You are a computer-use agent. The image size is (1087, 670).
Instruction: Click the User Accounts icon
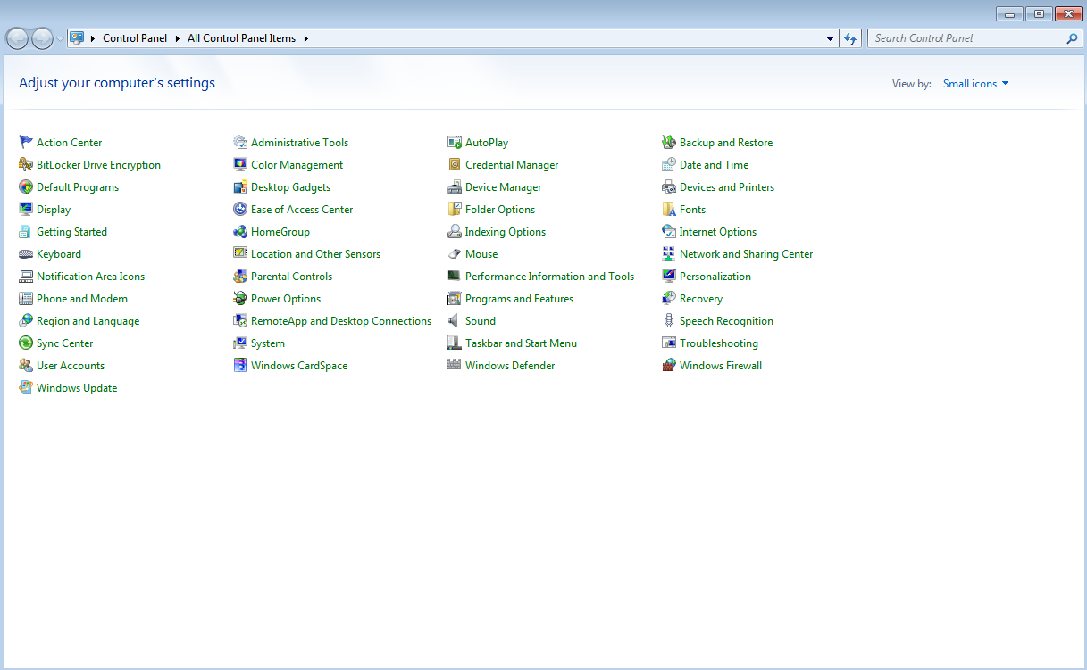tap(26, 365)
